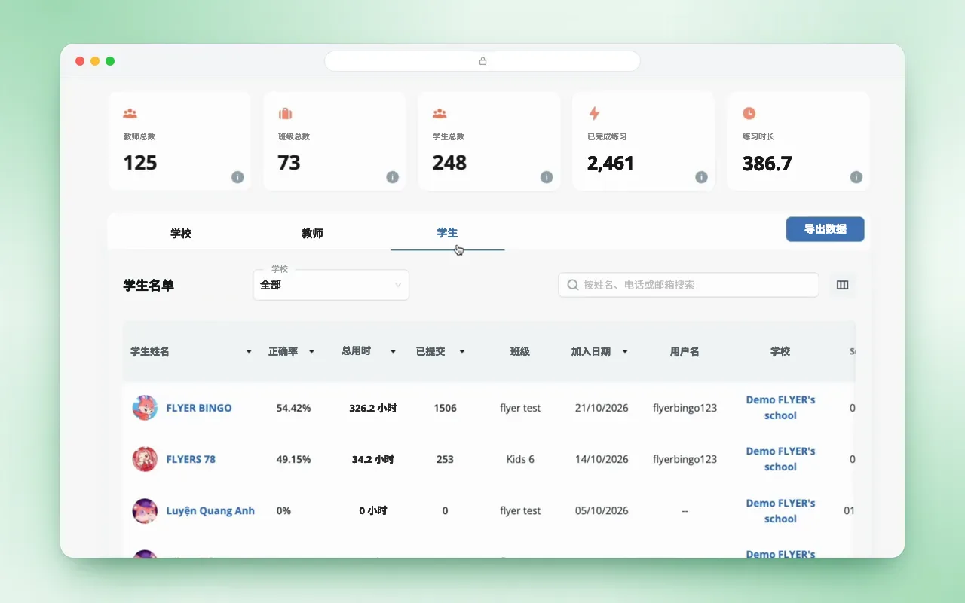The height and width of the screenshot is (603, 965).
Task: Switch to the 教师 tab
Action: pos(312,233)
